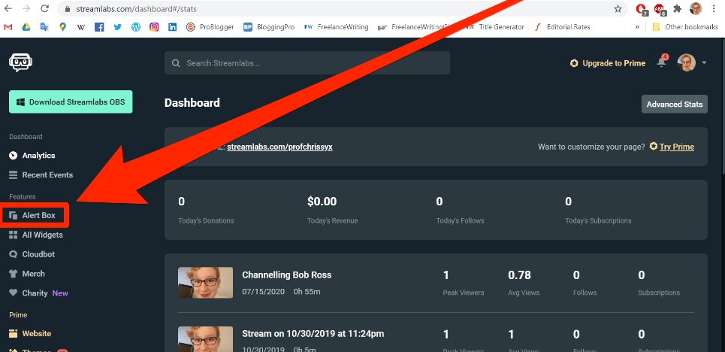The width and height of the screenshot is (725, 352).
Task: Open the browser extensions puzzle icon
Action: coord(678,8)
